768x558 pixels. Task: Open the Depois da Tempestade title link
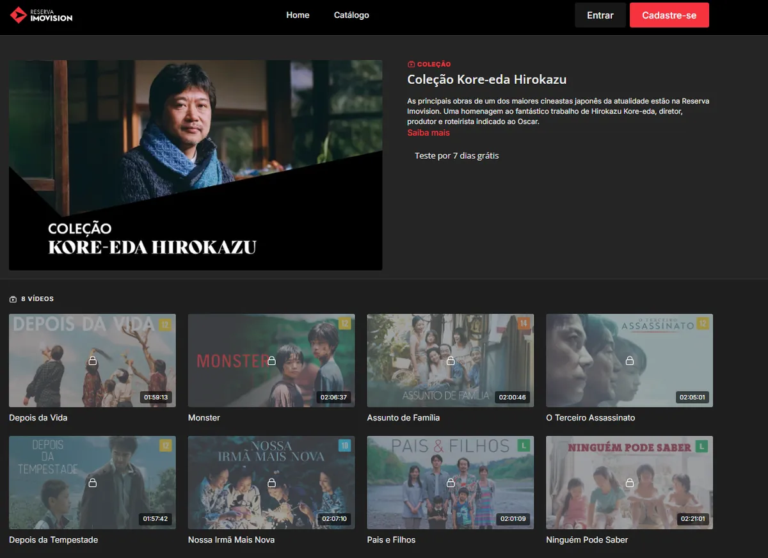[x=54, y=540]
